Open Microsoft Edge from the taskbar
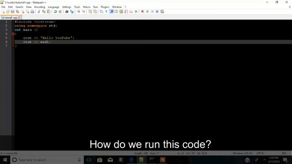The height and width of the screenshot is (164, 292). [x=131, y=160]
